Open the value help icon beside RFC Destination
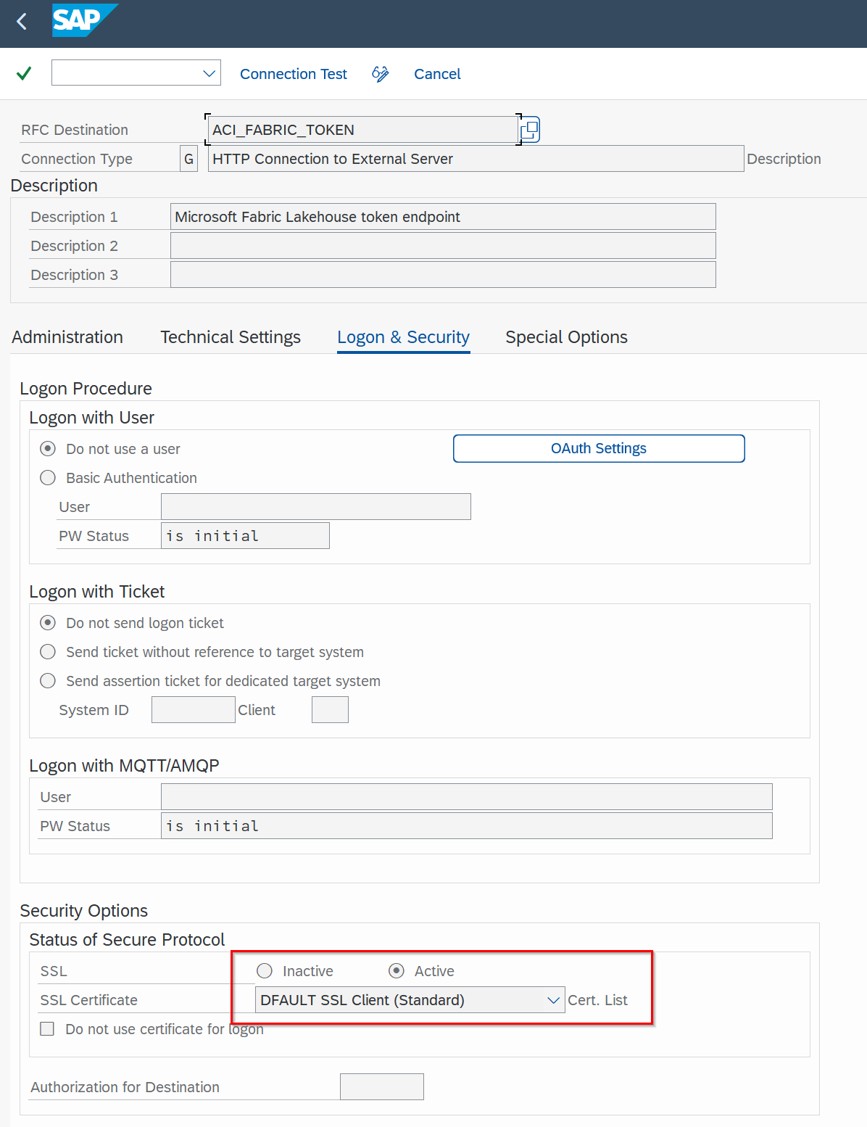This screenshot has height=1127, width=867. [530, 130]
